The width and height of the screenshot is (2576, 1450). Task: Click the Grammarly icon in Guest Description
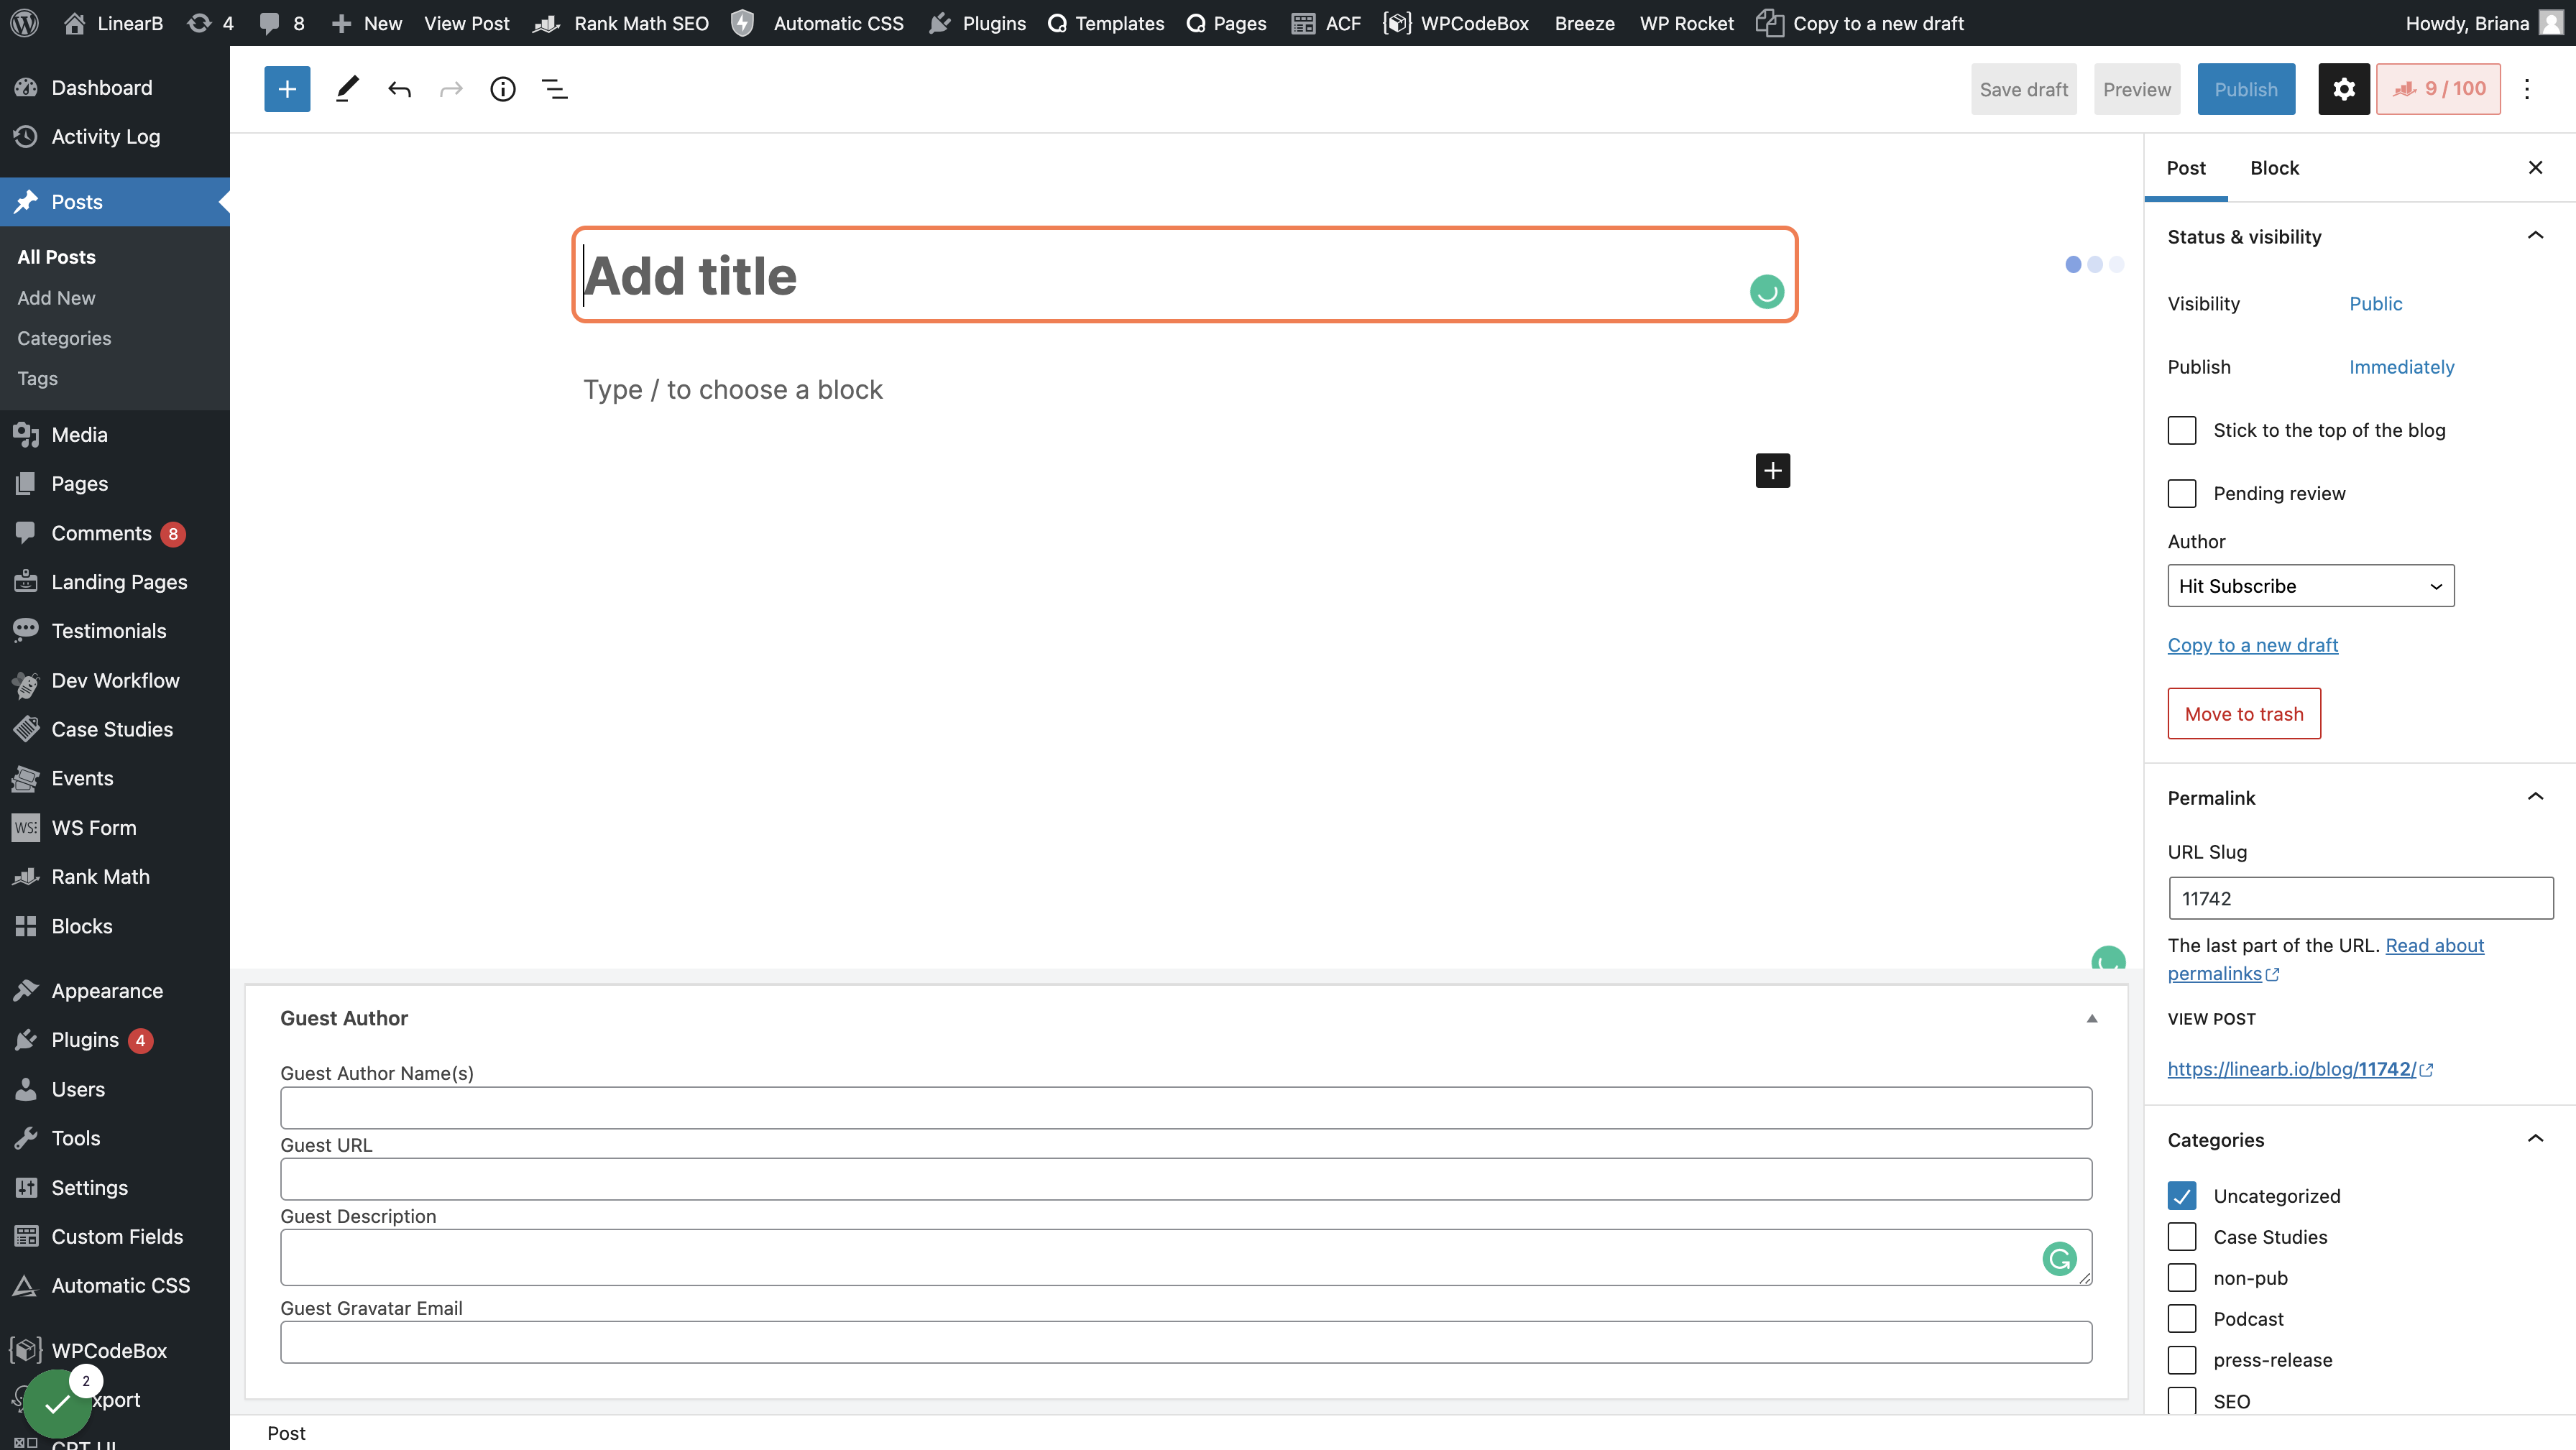click(x=2059, y=1258)
